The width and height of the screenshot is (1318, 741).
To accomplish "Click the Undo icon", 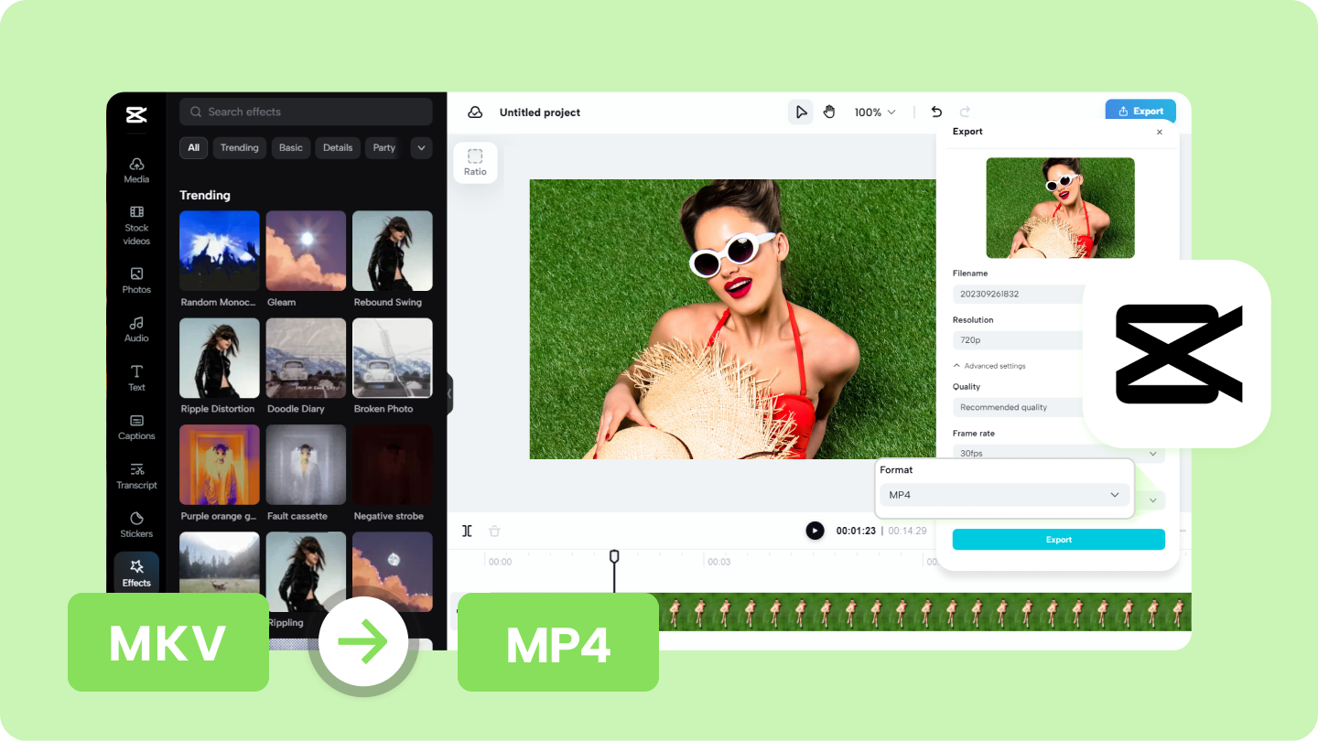I will point(936,111).
